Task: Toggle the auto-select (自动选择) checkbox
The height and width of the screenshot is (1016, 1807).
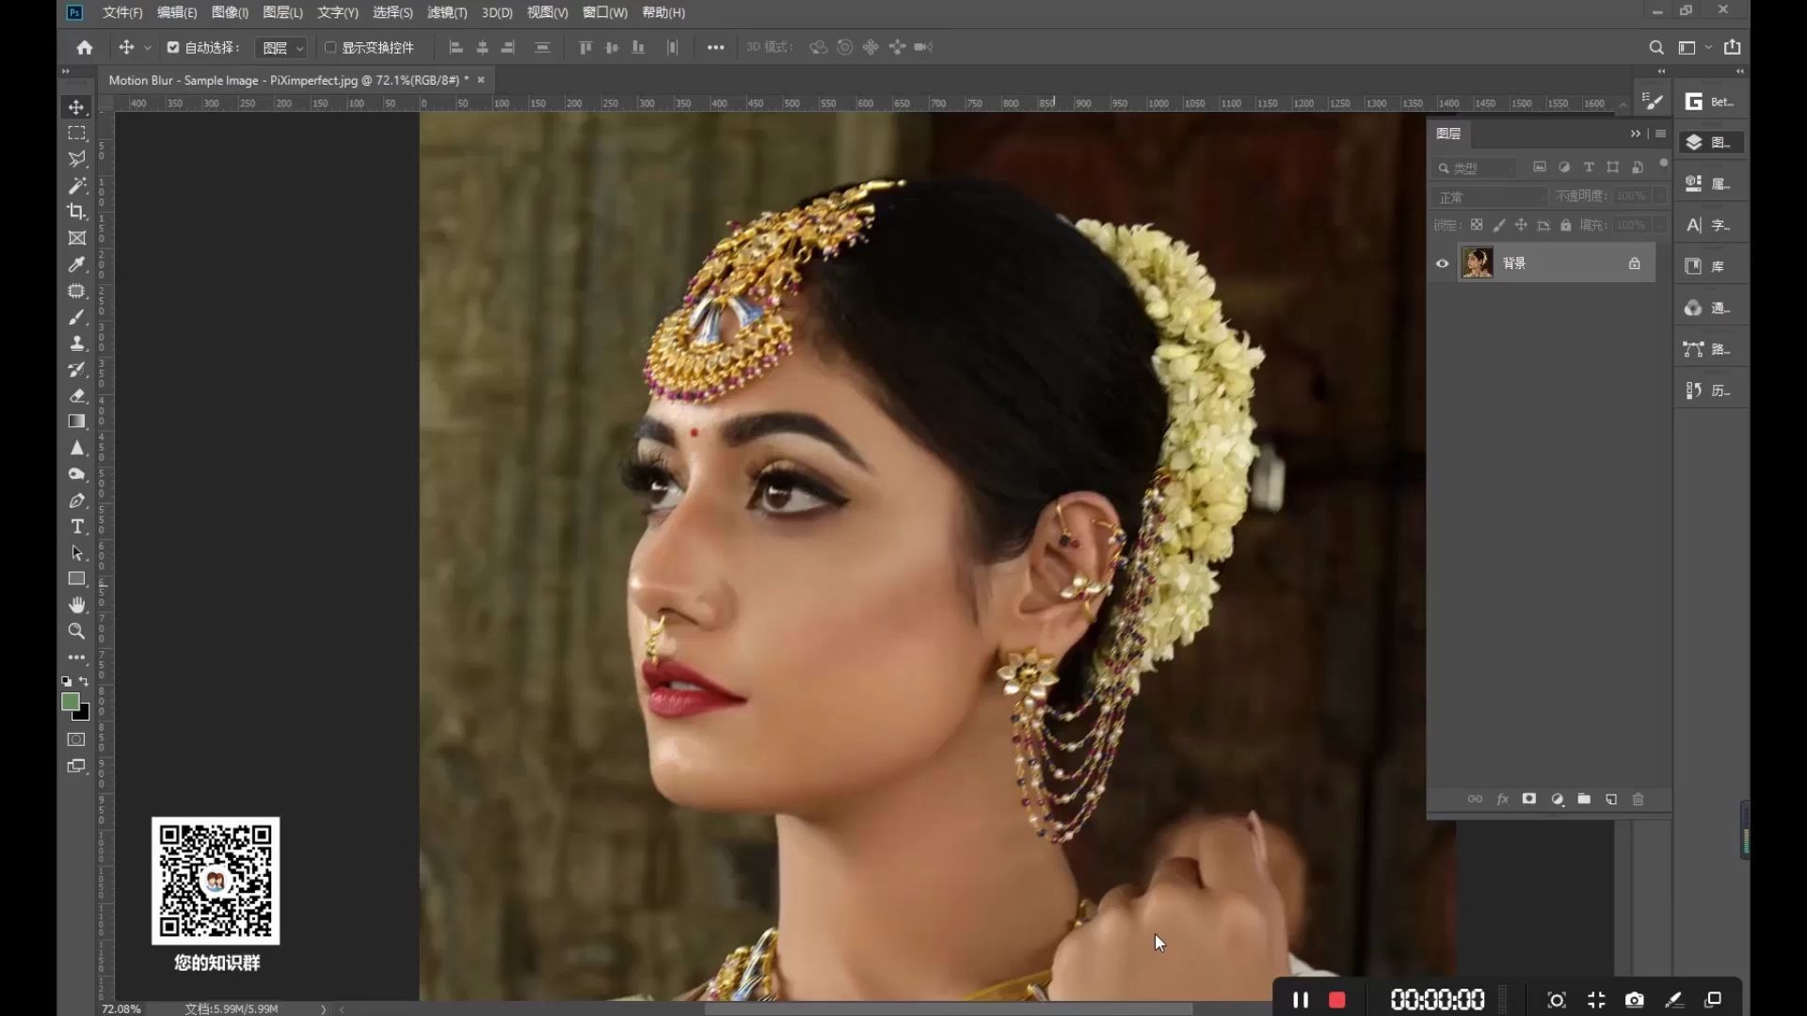Action: pyautogui.click(x=173, y=47)
